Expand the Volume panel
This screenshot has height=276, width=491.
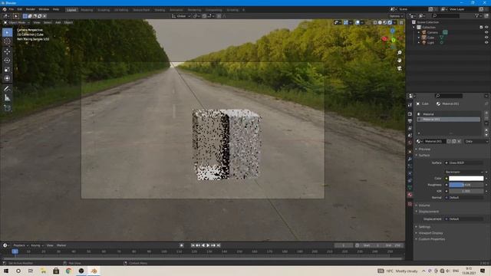(424, 205)
